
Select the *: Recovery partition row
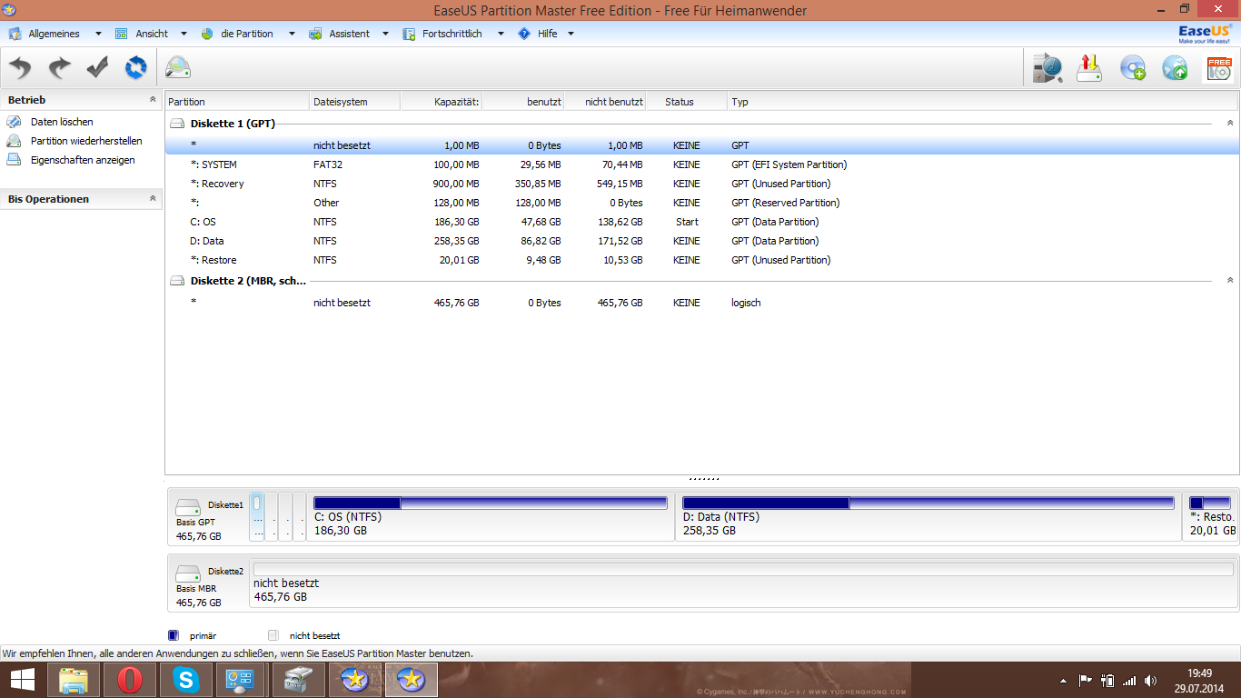click(x=701, y=184)
